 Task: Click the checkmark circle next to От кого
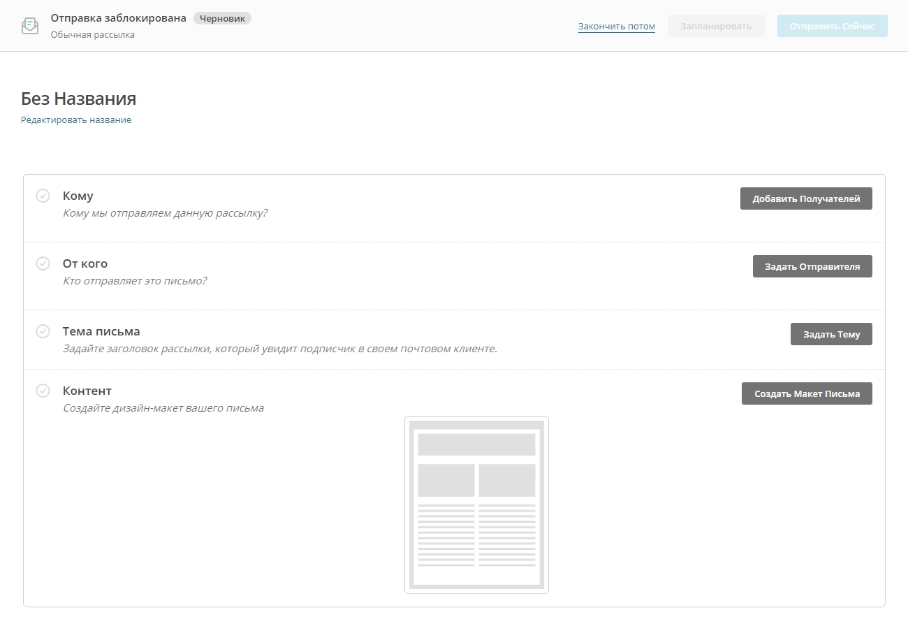[x=43, y=263]
